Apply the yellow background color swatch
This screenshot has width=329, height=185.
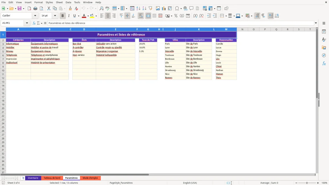point(92,16)
